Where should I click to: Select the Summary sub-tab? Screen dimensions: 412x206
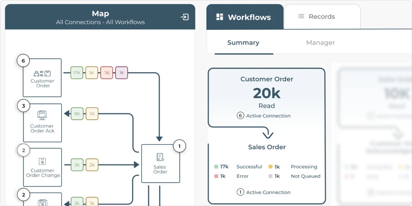(243, 43)
